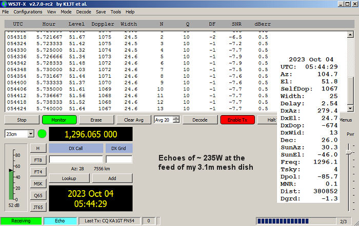Click the Echo mode status label
The width and height of the screenshot is (359, 226).
coord(60,221)
